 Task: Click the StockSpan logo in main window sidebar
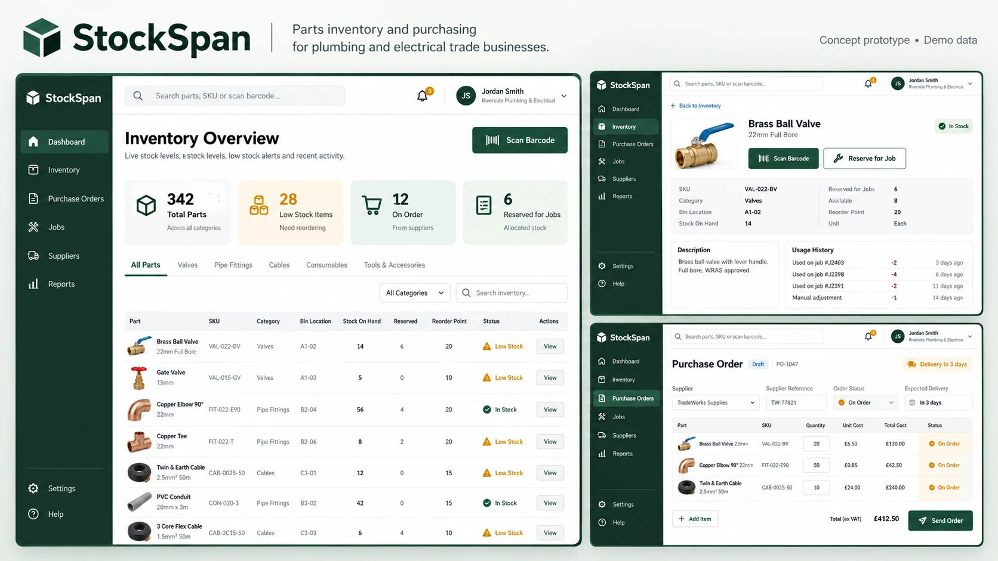tap(64, 98)
